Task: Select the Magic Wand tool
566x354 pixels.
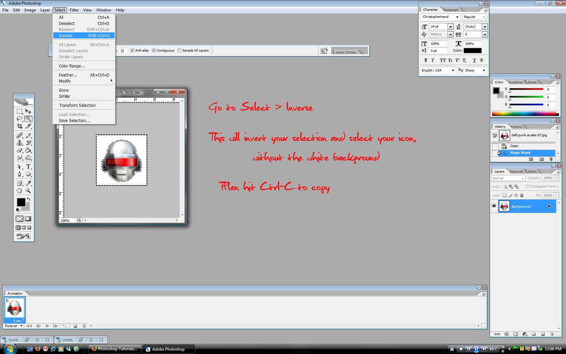Action: point(29,119)
